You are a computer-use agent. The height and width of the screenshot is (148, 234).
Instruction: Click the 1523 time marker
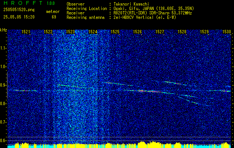(70, 31)
